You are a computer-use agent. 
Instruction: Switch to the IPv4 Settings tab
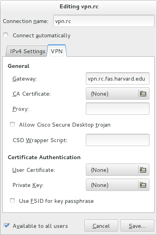[27, 51]
